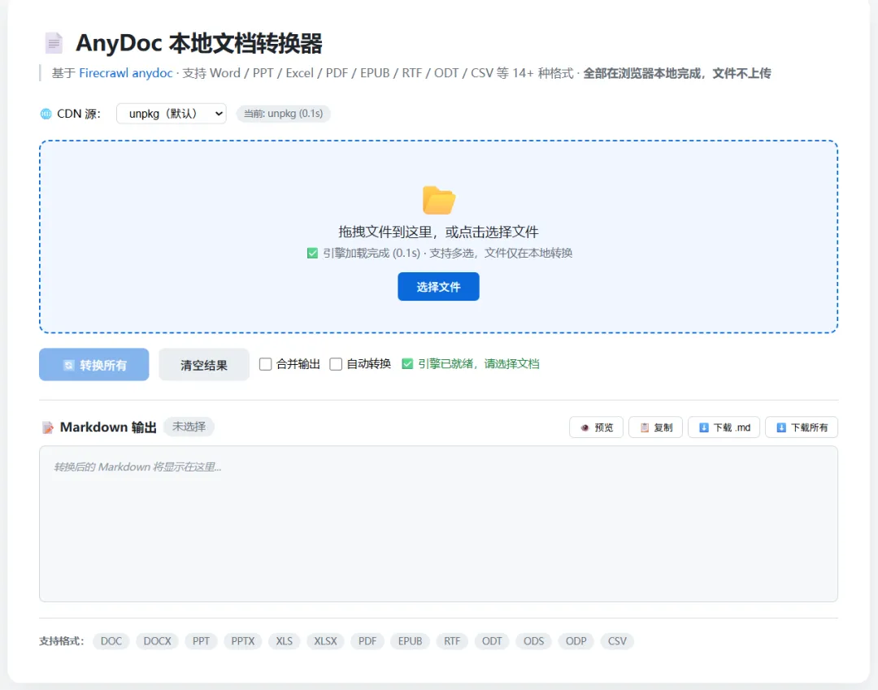Image resolution: width=878 pixels, height=690 pixels.
Task: Click the PPT format tag
Action: click(x=201, y=641)
